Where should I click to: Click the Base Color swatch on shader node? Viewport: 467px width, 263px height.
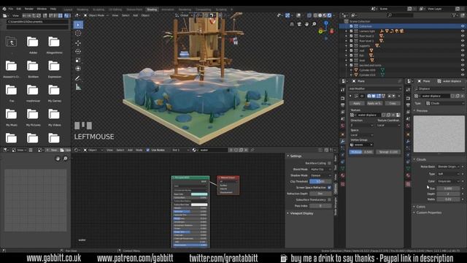(199, 194)
